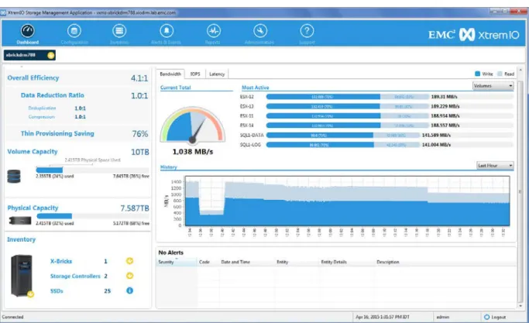Select the Bandwidth tab
The width and height of the screenshot is (529, 323).
(170, 74)
